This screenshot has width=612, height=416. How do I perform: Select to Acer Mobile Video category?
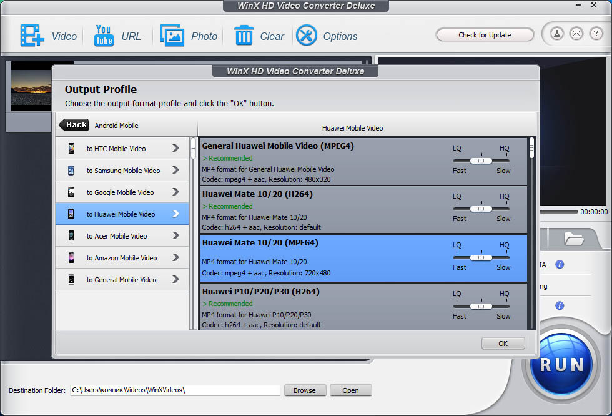pyautogui.click(x=122, y=235)
